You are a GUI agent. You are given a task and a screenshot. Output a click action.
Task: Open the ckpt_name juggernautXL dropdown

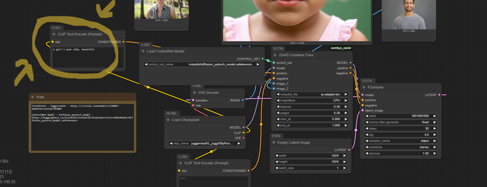205,143
